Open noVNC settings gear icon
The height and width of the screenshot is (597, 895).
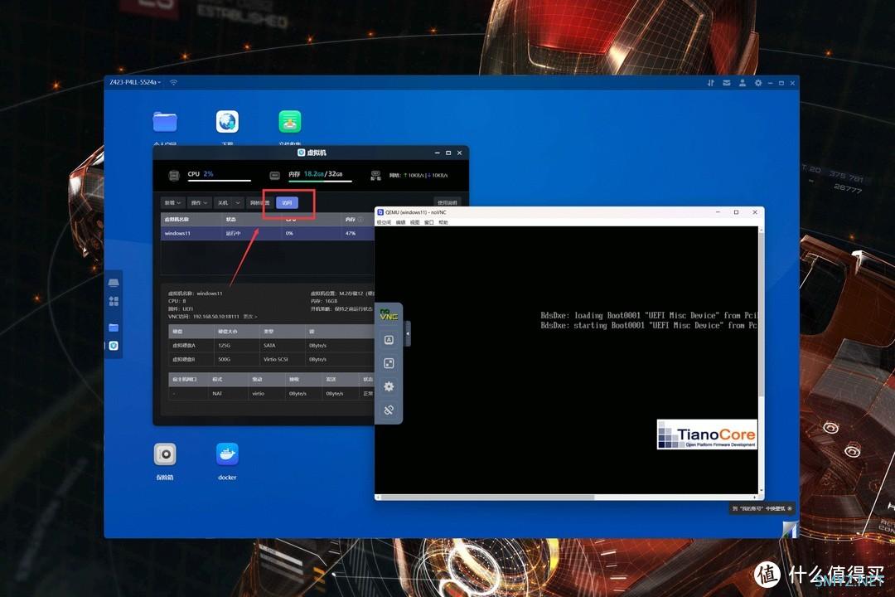[x=389, y=386]
